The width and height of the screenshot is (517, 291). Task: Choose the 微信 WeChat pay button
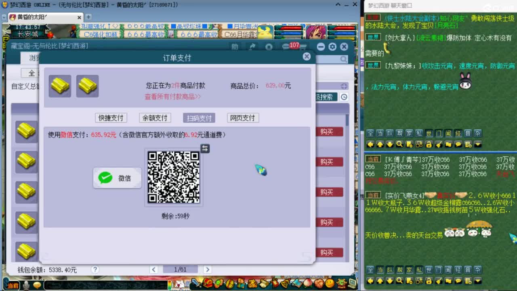click(117, 178)
